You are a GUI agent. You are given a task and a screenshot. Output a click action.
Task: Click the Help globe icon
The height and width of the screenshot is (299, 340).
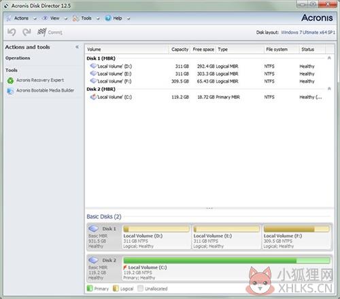tap(108, 18)
